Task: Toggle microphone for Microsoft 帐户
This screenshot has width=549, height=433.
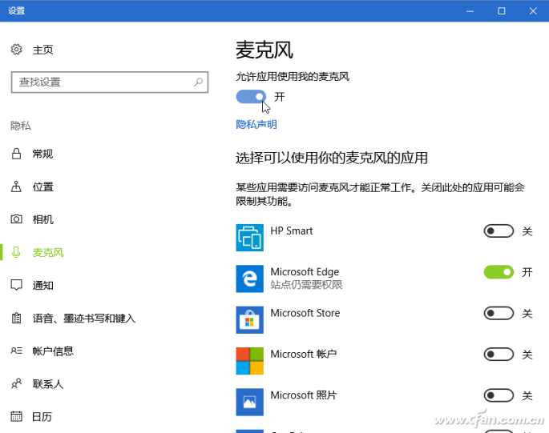Action: point(499,355)
